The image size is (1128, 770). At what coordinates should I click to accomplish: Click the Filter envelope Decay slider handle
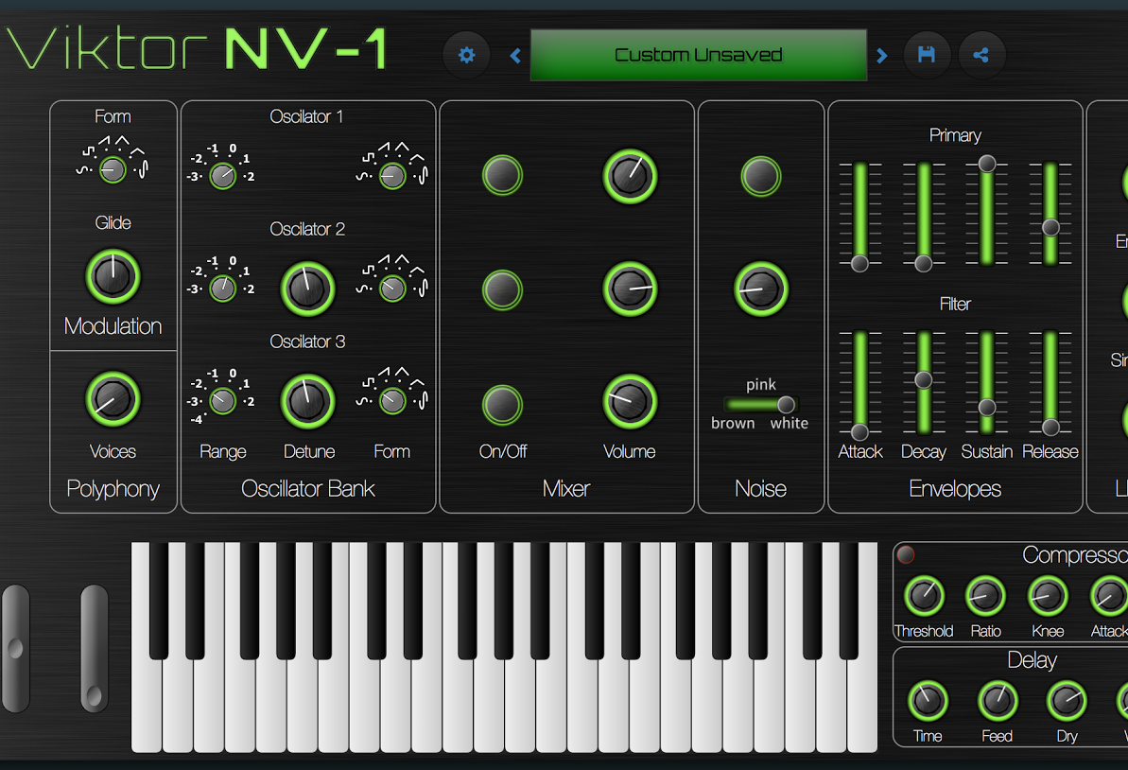click(923, 379)
